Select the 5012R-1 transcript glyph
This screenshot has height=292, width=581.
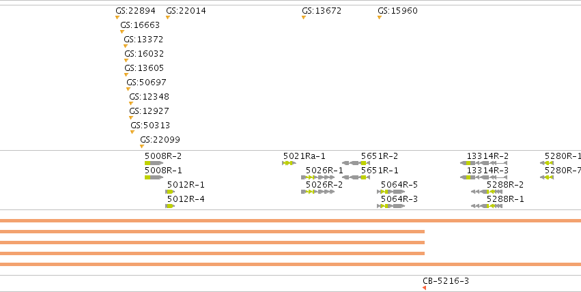pos(170,192)
